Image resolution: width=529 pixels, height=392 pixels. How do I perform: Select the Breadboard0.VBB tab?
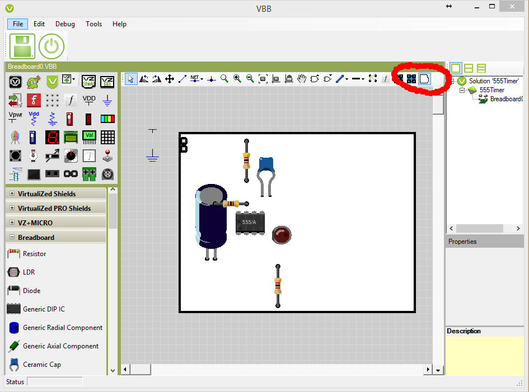pyautogui.click(x=32, y=66)
